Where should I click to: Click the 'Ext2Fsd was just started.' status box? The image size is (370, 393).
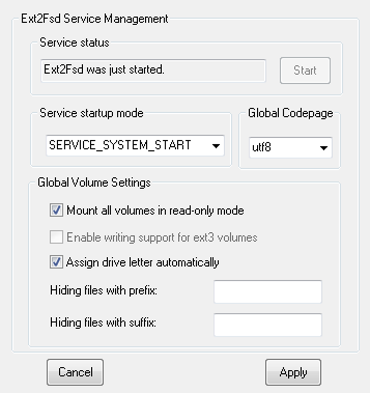pyautogui.click(x=153, y=70)
